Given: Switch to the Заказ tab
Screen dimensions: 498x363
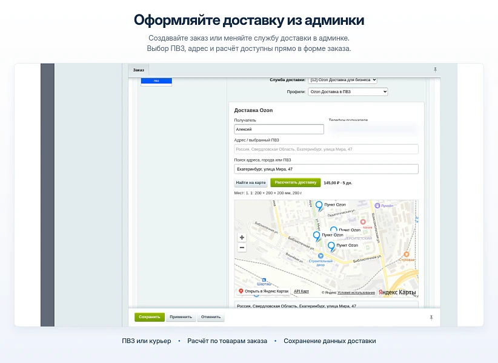Looking at the screenshot, I should pyautogui.click(x=139, y=70).
